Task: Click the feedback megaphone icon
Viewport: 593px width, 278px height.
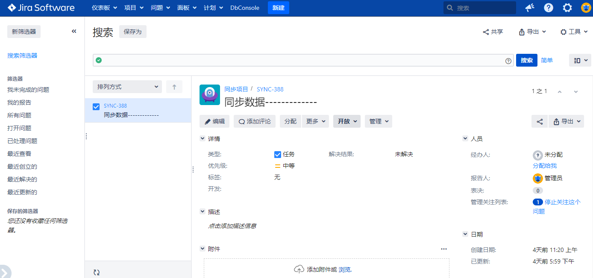Action: point(530,8)
